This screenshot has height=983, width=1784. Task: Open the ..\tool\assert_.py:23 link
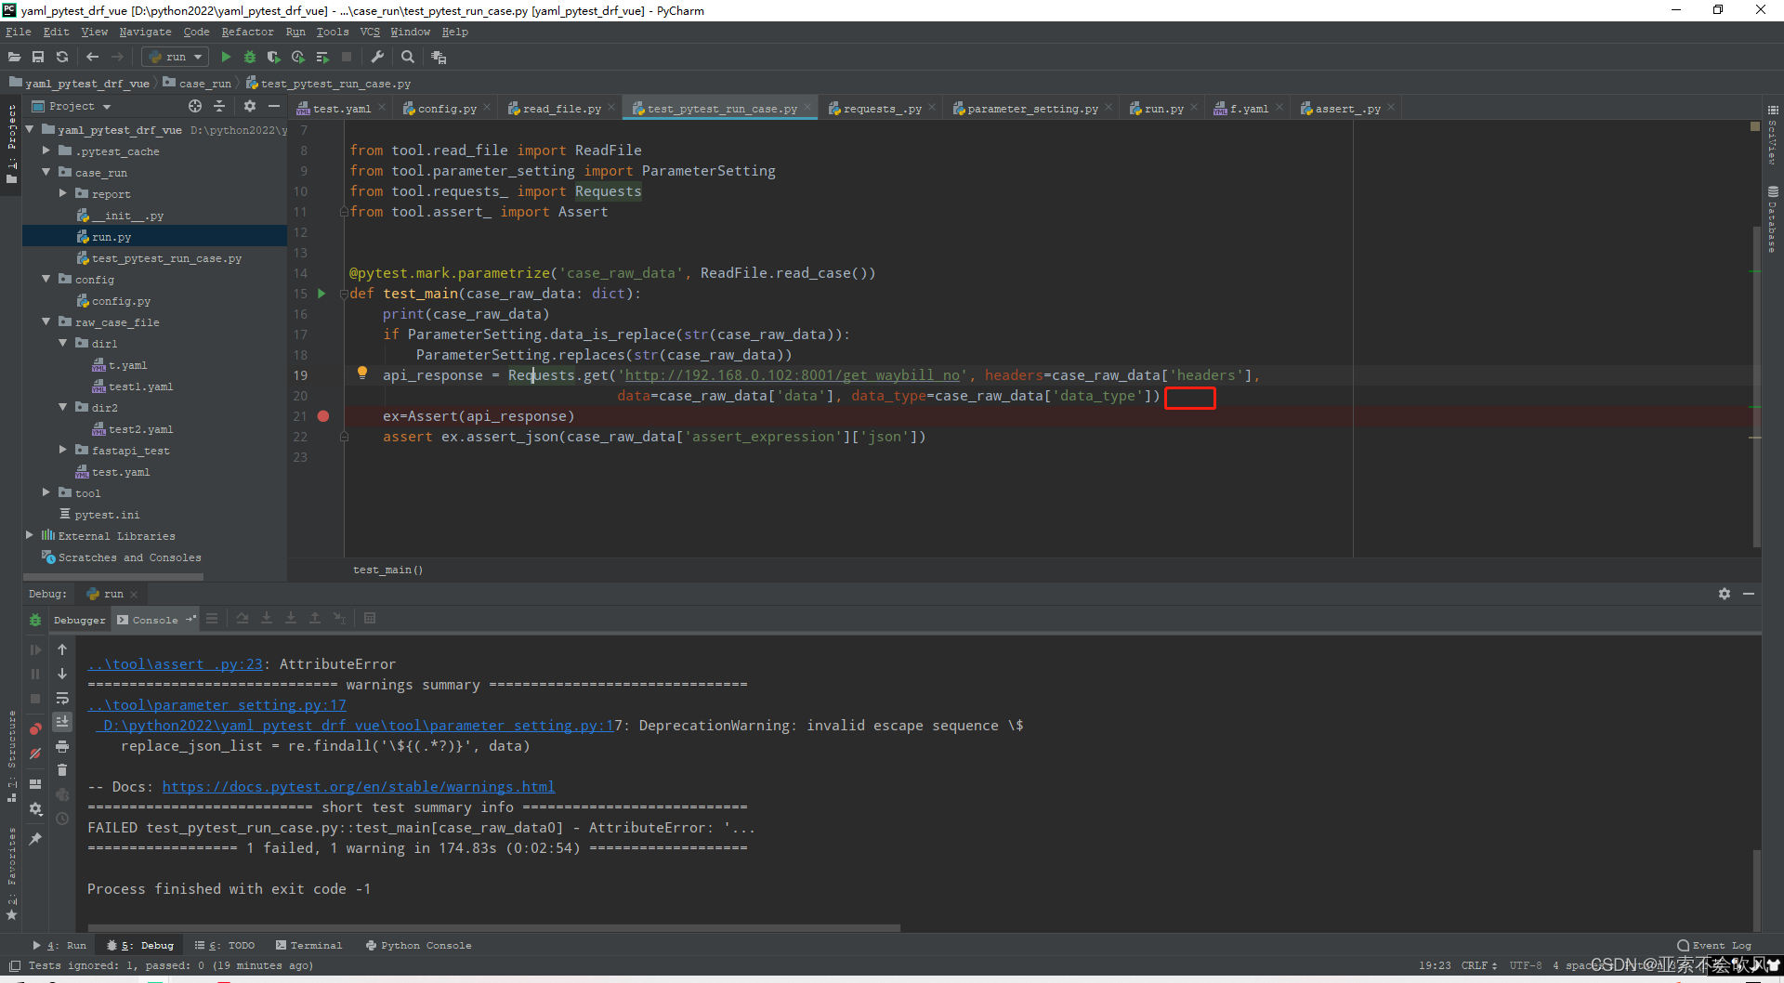(x=175, y=664)
